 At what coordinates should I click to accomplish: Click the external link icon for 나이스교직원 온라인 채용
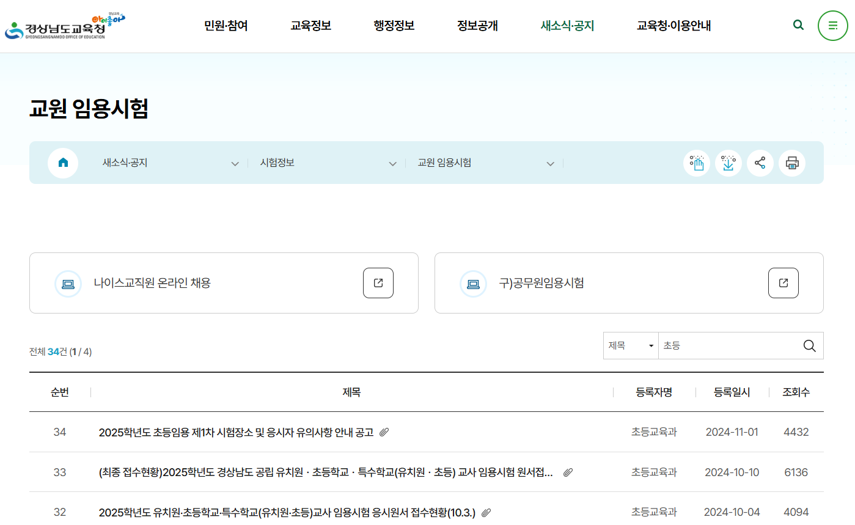378,282
